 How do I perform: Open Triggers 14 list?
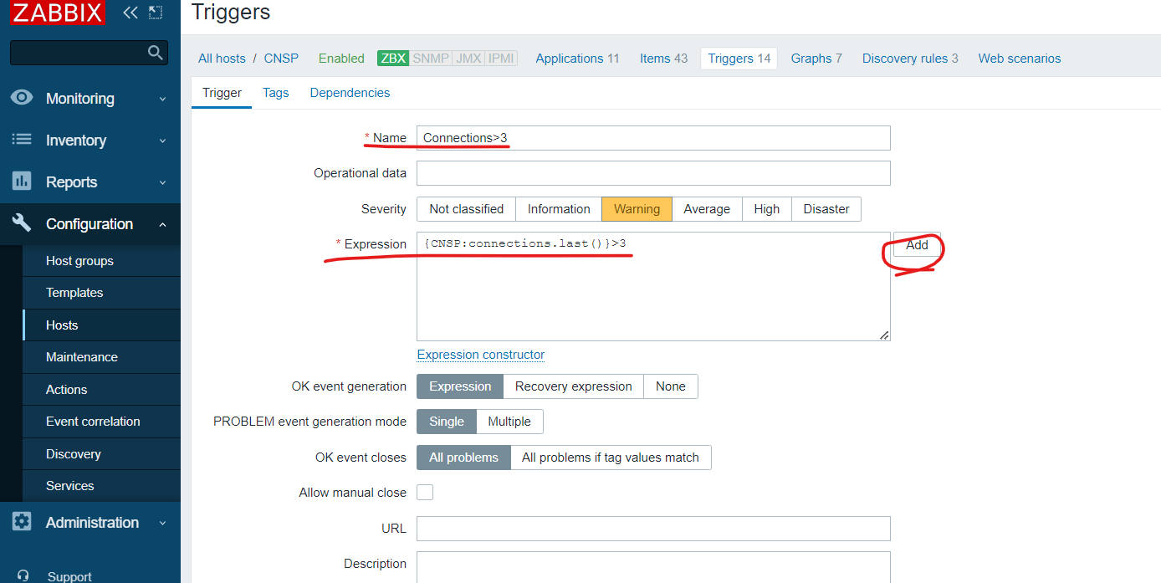[739, 59]
